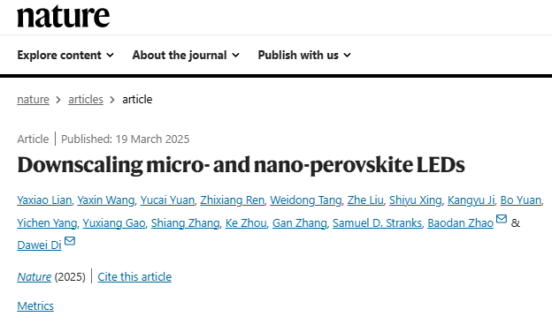The height and width of the screenshot is (324, 552).
Task: Click the article title heading
Action: (x=241, y=164)
